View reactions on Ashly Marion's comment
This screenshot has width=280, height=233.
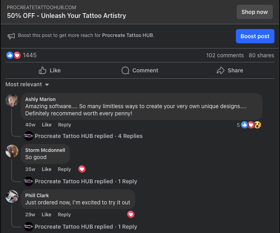[249, 125]
